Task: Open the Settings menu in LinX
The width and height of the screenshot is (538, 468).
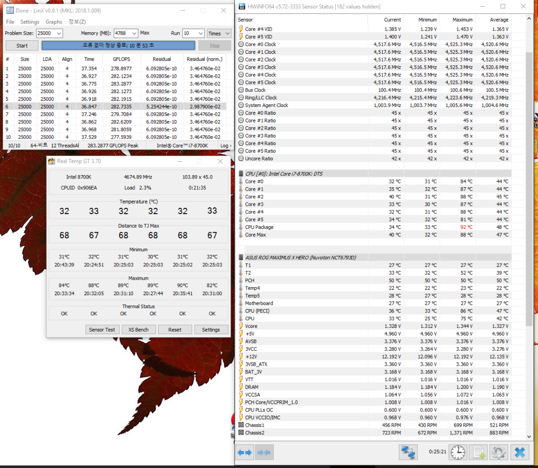Action: pyautogui.click(x=30, y=22)
